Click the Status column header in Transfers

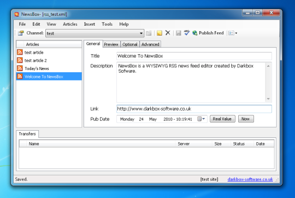pos(242,144)
